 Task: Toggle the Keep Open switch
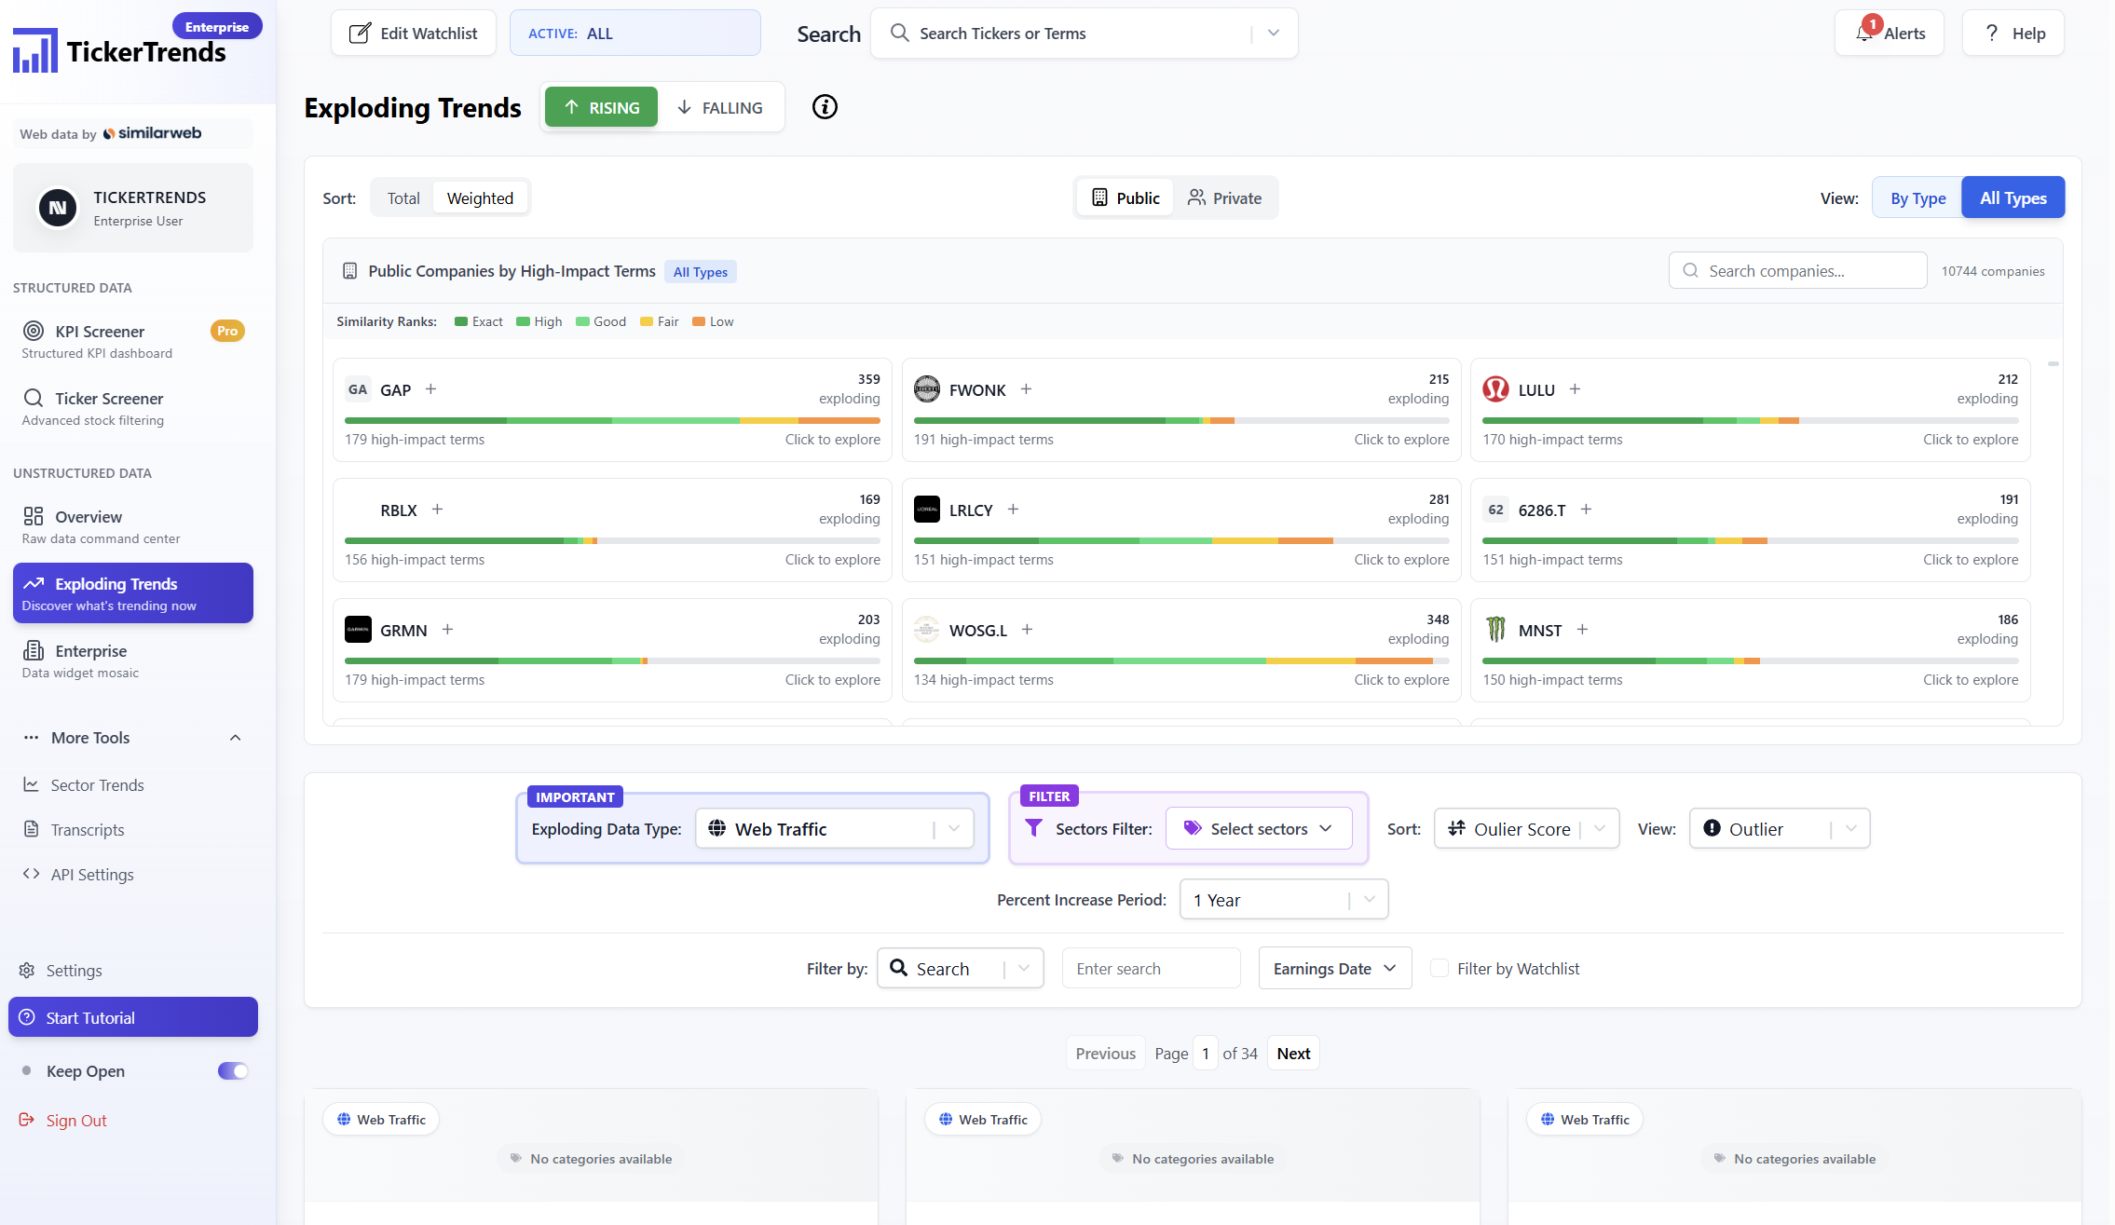click(x=233, y=1071)
